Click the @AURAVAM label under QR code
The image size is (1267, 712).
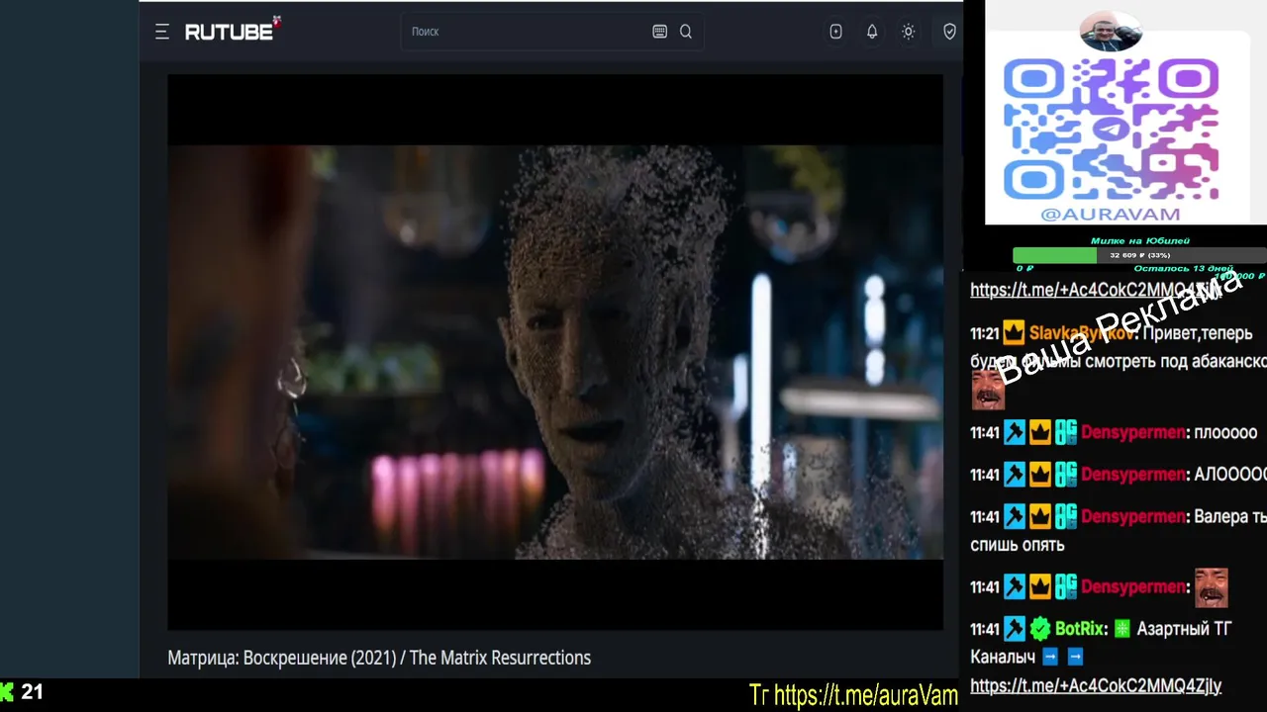pos(1111,214)
